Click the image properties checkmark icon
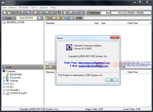This screenshot has height=112, width=153. [x=40, y=18]
